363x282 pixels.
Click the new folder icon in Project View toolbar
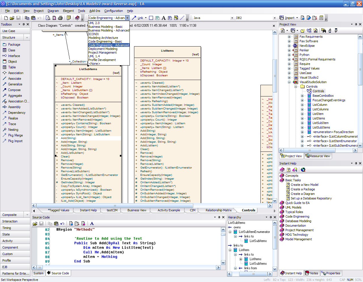tap(302, 31)
